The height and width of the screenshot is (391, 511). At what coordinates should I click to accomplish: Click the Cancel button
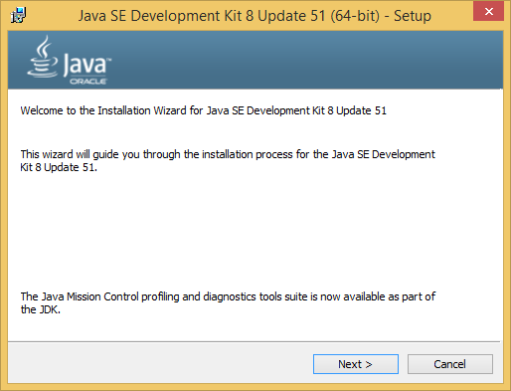450,364
